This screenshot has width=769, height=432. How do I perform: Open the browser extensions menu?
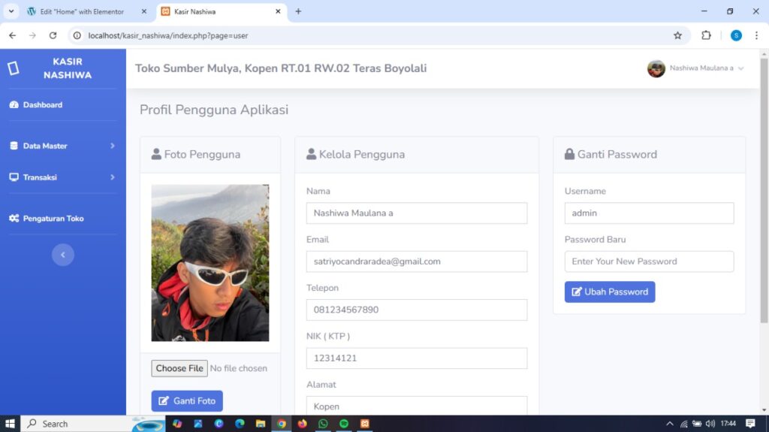(706, 35)
